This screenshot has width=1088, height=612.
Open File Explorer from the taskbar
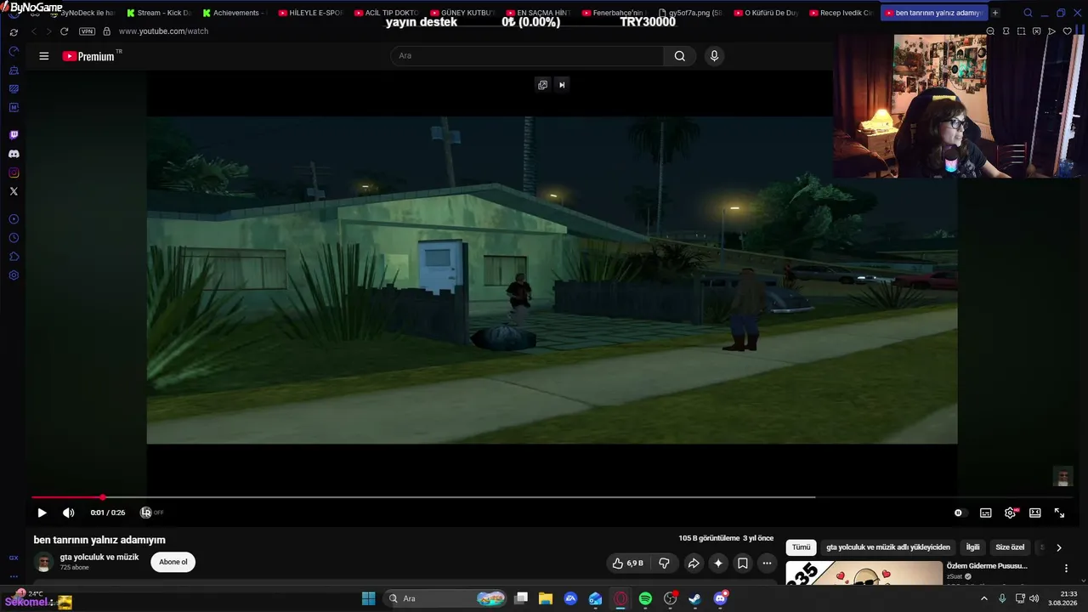coord(546,598)
